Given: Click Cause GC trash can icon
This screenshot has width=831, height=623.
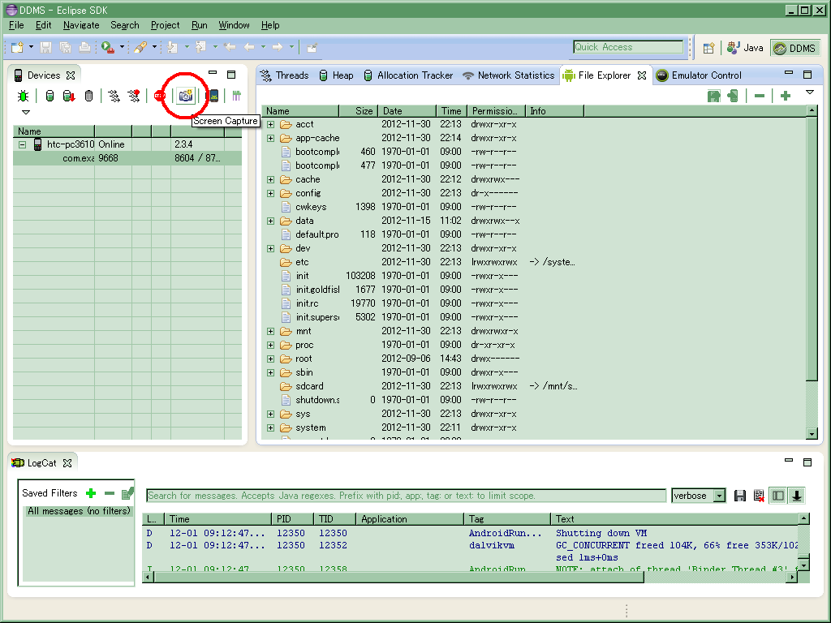Looking at the screenshot, I should [x=88, y=96].
